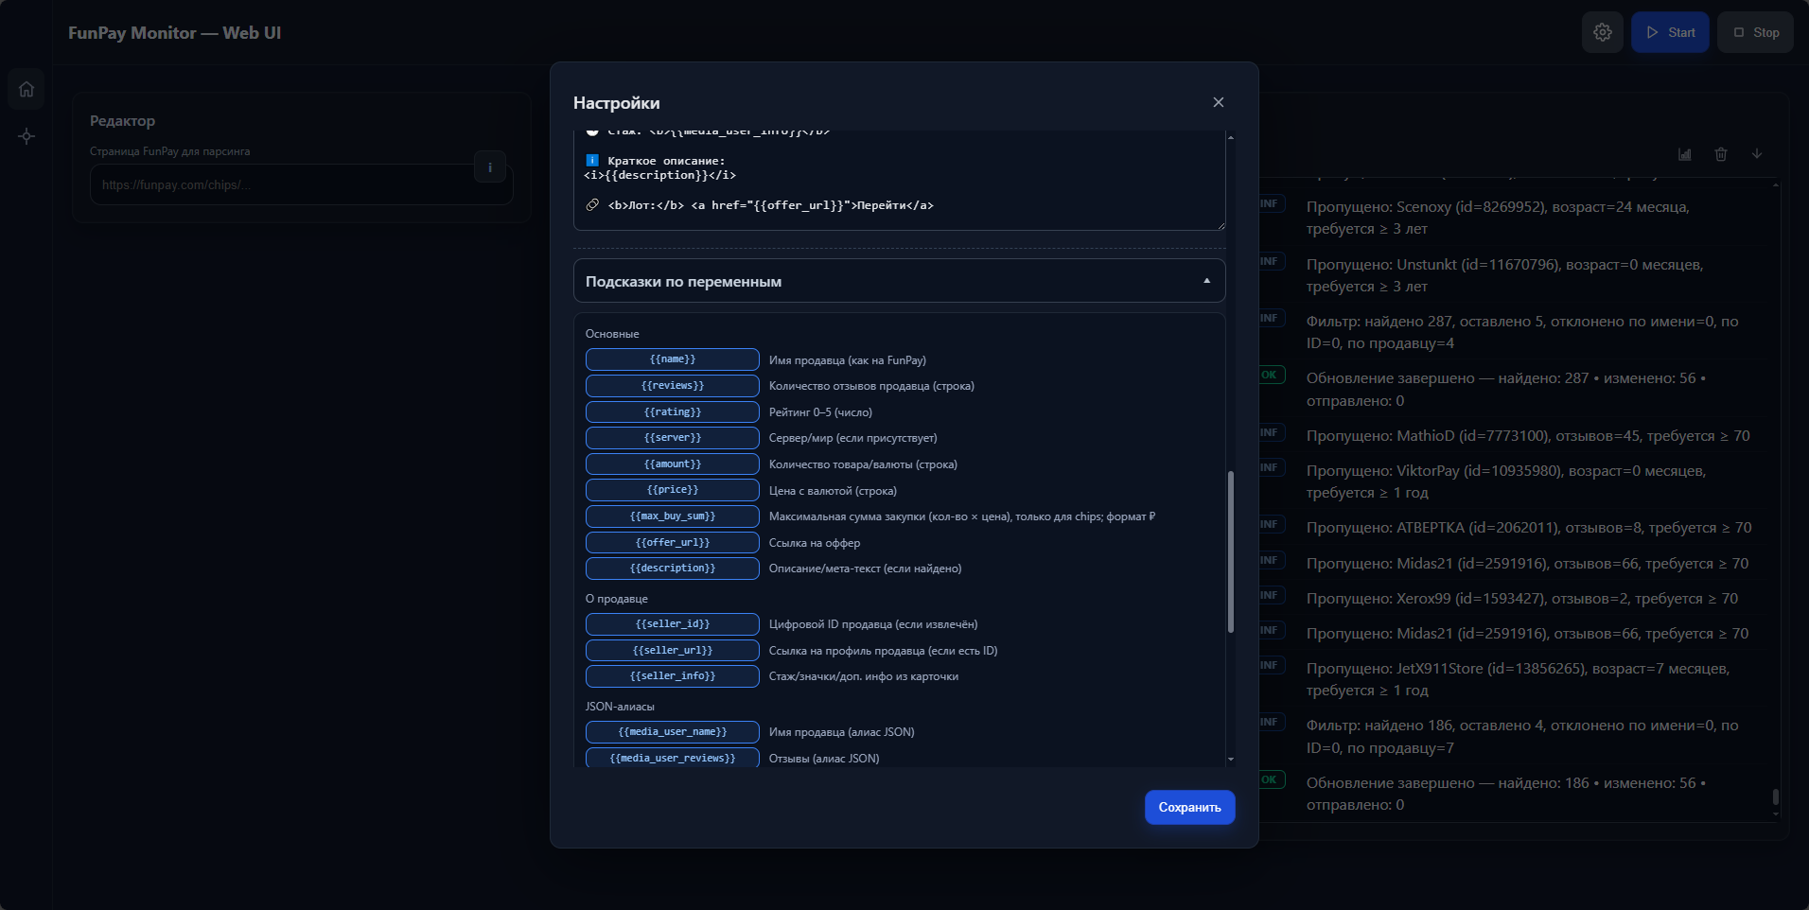
Task: Start monitoring with the Start button
Action: [x=1669, y=32]
